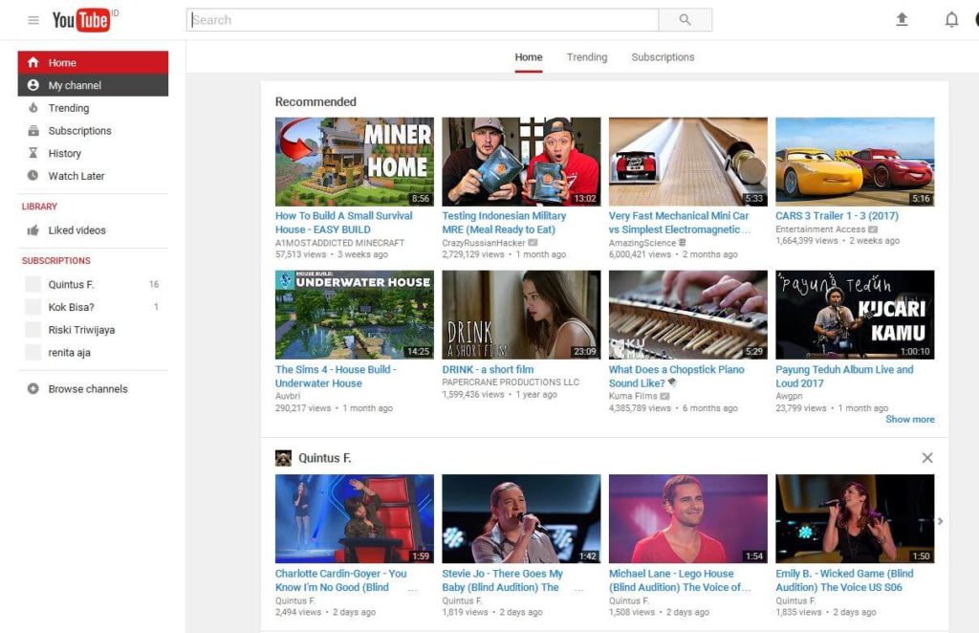Click the My channel person icon

33,85
